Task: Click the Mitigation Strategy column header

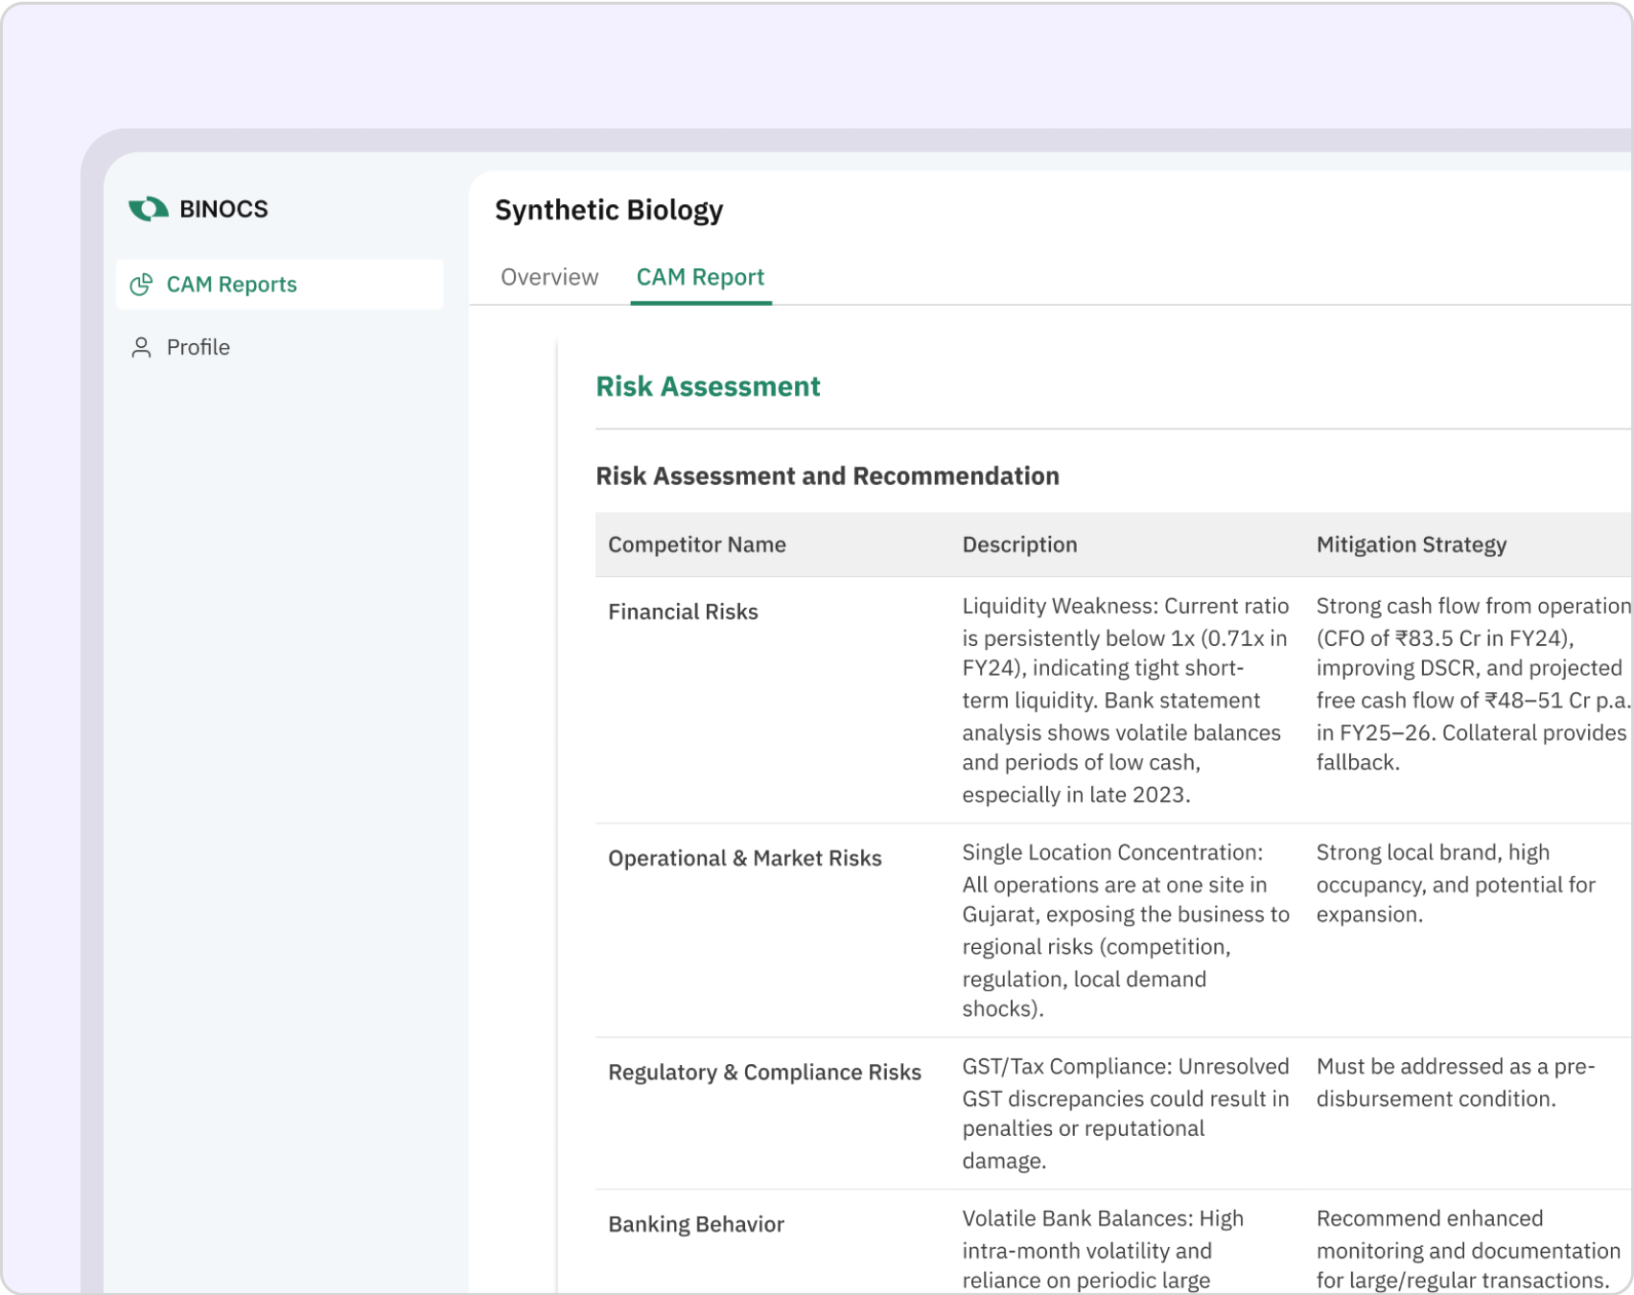Action: point(1412,544)
